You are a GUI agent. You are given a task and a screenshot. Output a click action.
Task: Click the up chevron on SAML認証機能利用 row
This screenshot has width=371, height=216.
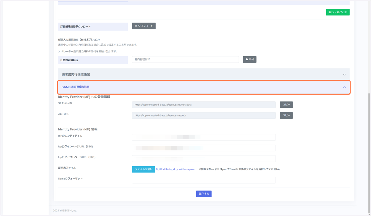coord(344,87)
